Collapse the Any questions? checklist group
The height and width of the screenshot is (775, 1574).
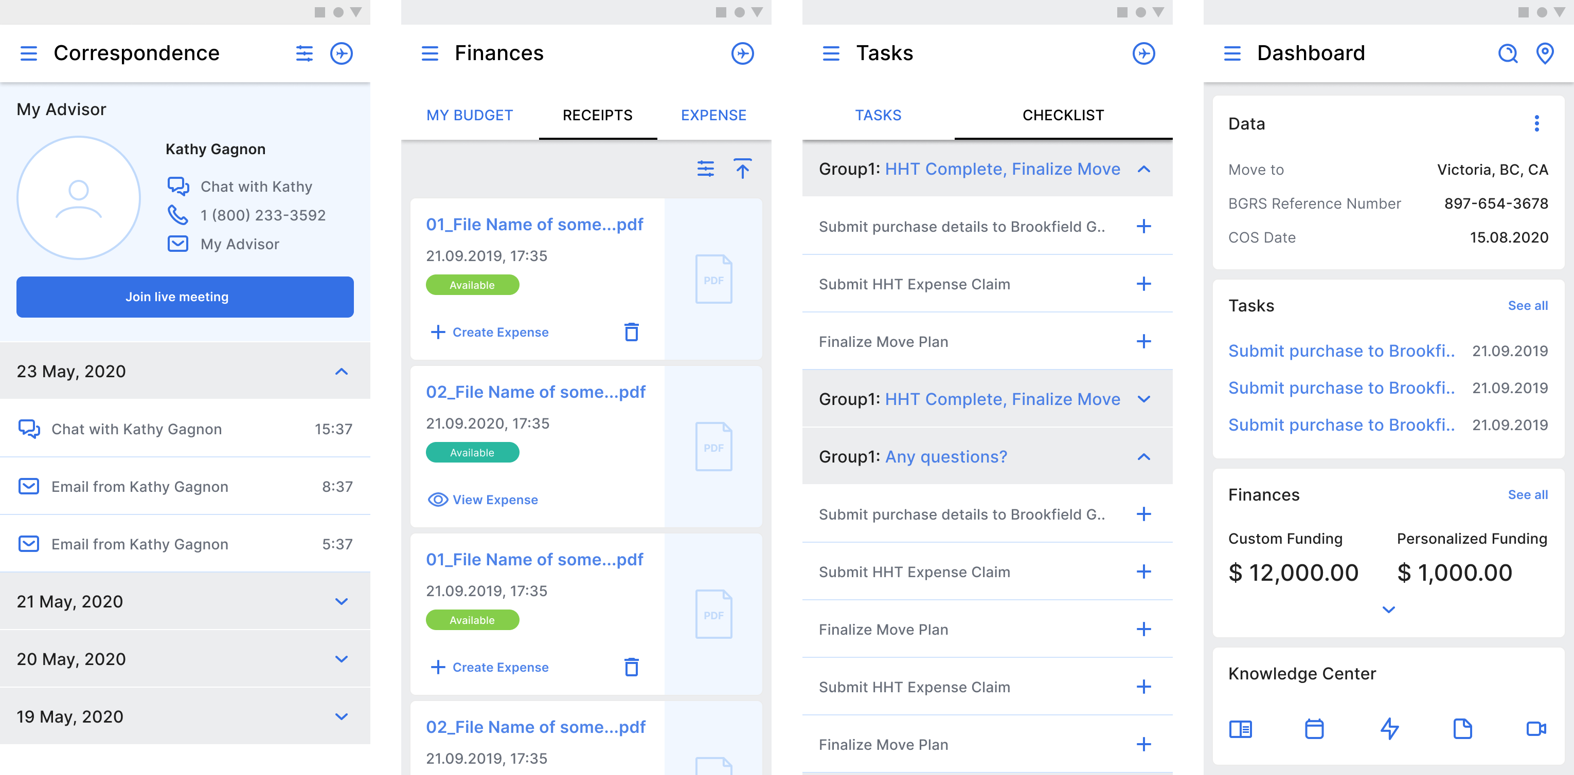[1143, 457]
